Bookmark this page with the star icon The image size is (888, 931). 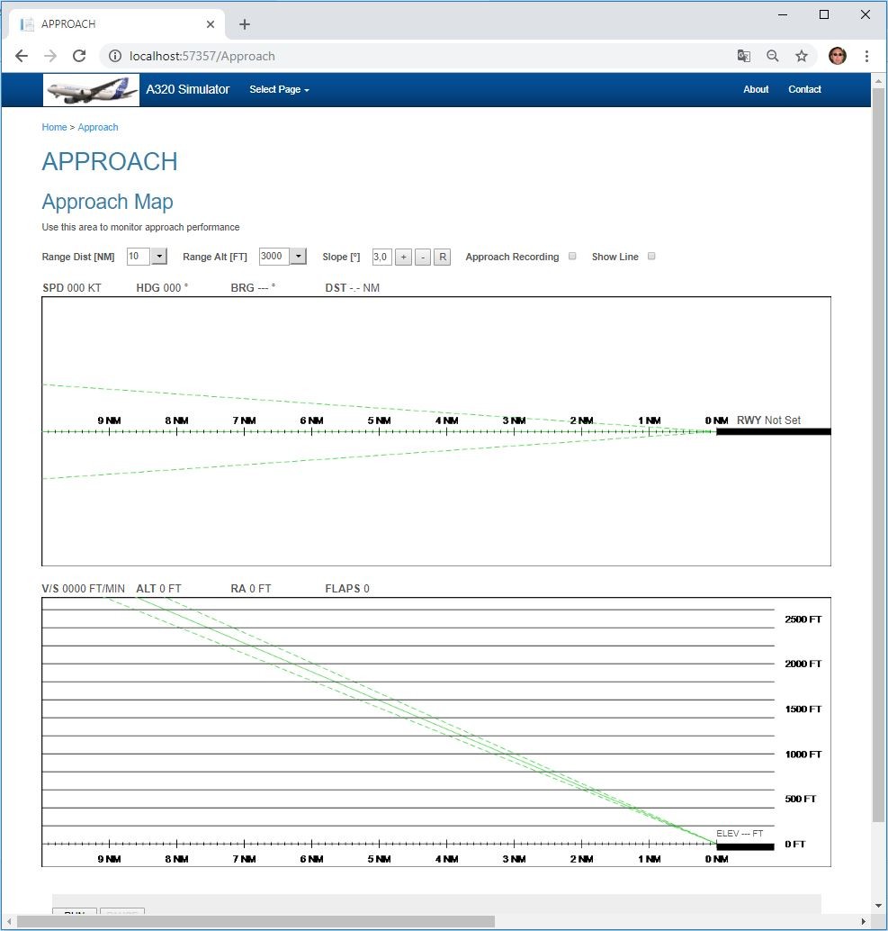coord(801,56)
